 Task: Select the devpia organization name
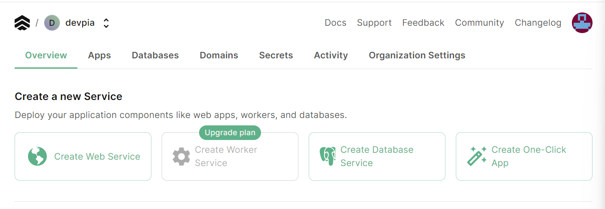80,23
